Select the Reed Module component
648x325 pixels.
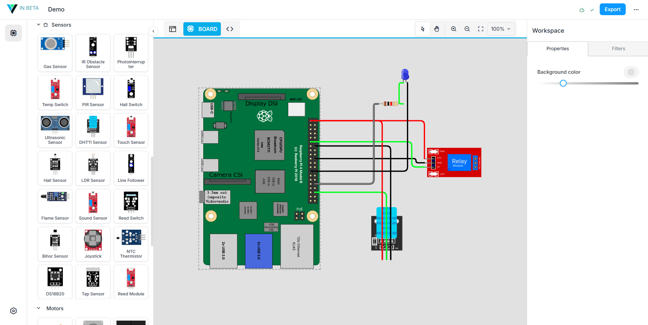tap(131, 282)
